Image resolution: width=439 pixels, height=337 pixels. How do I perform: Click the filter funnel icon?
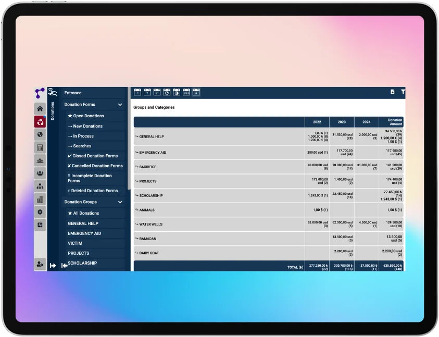[x=403, y=92]
